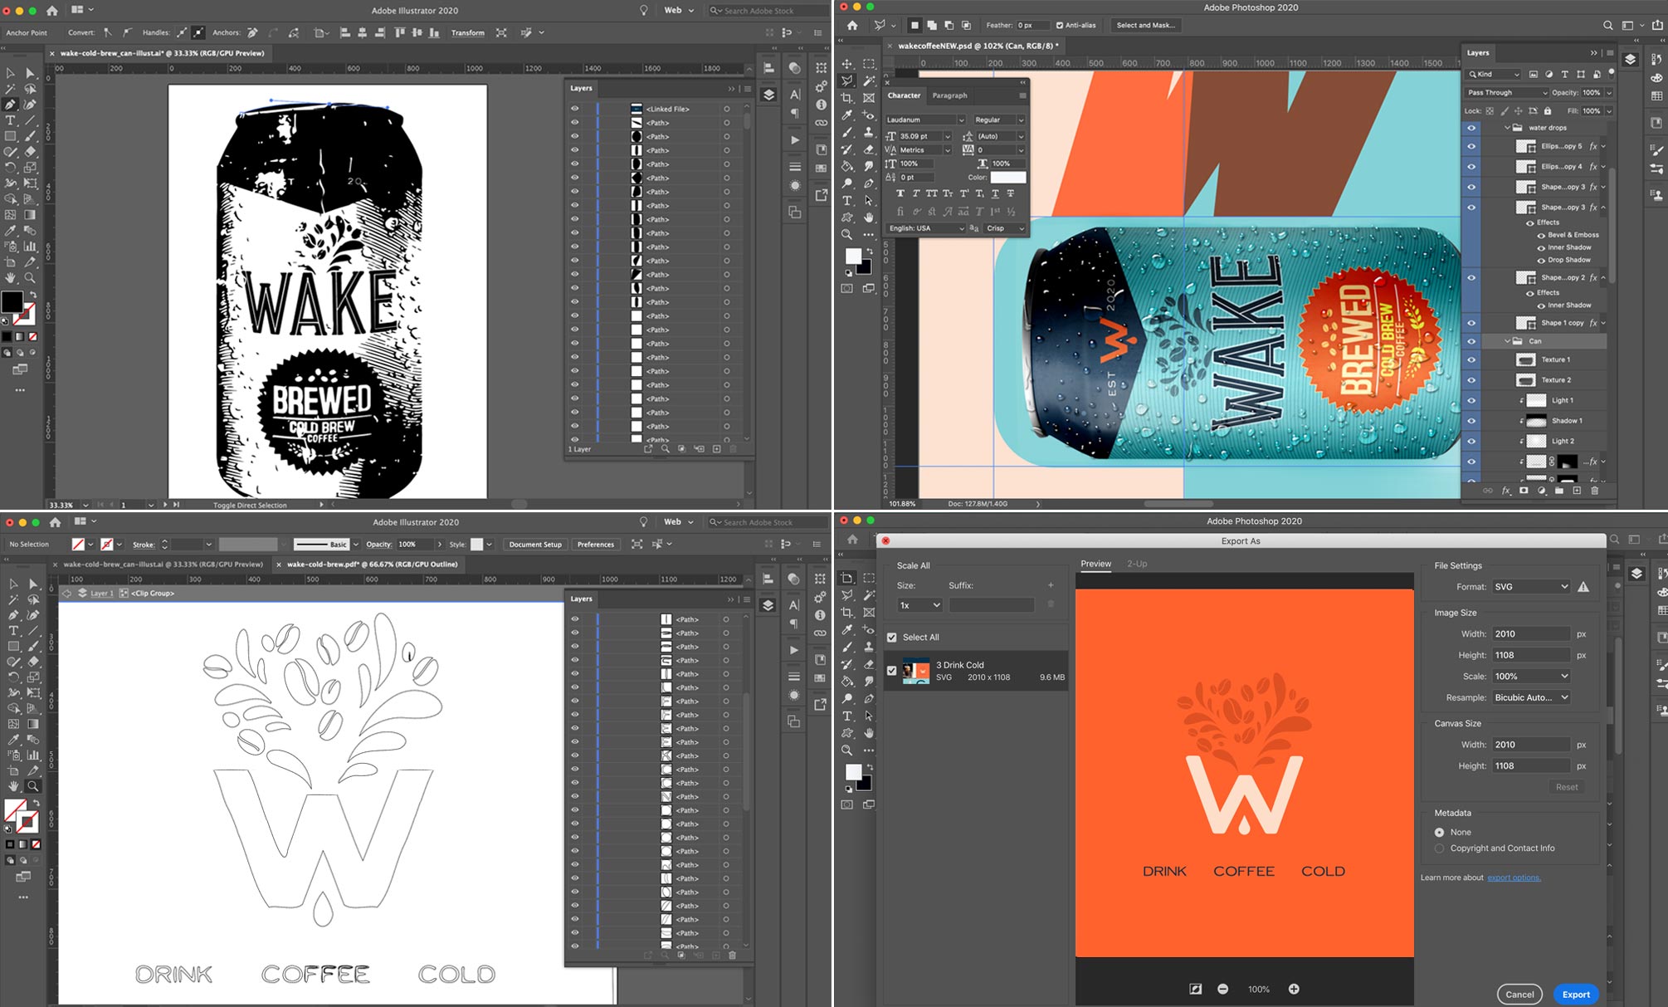Open Layers panel menu in top Illustrator window
The image size is (1668, 1007).
tap(748, 88)
